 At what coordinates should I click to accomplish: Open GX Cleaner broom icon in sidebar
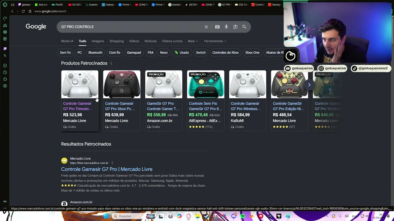click(x=5, y=25)
